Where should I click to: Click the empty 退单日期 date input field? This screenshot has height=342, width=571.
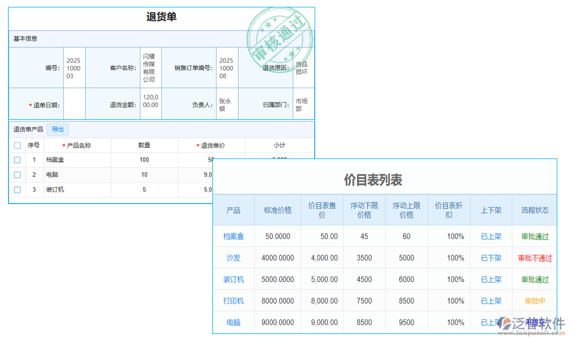74,103
